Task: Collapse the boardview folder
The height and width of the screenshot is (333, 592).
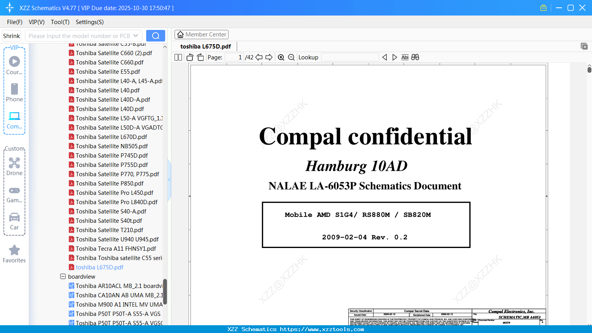Action: click(63, 277)
